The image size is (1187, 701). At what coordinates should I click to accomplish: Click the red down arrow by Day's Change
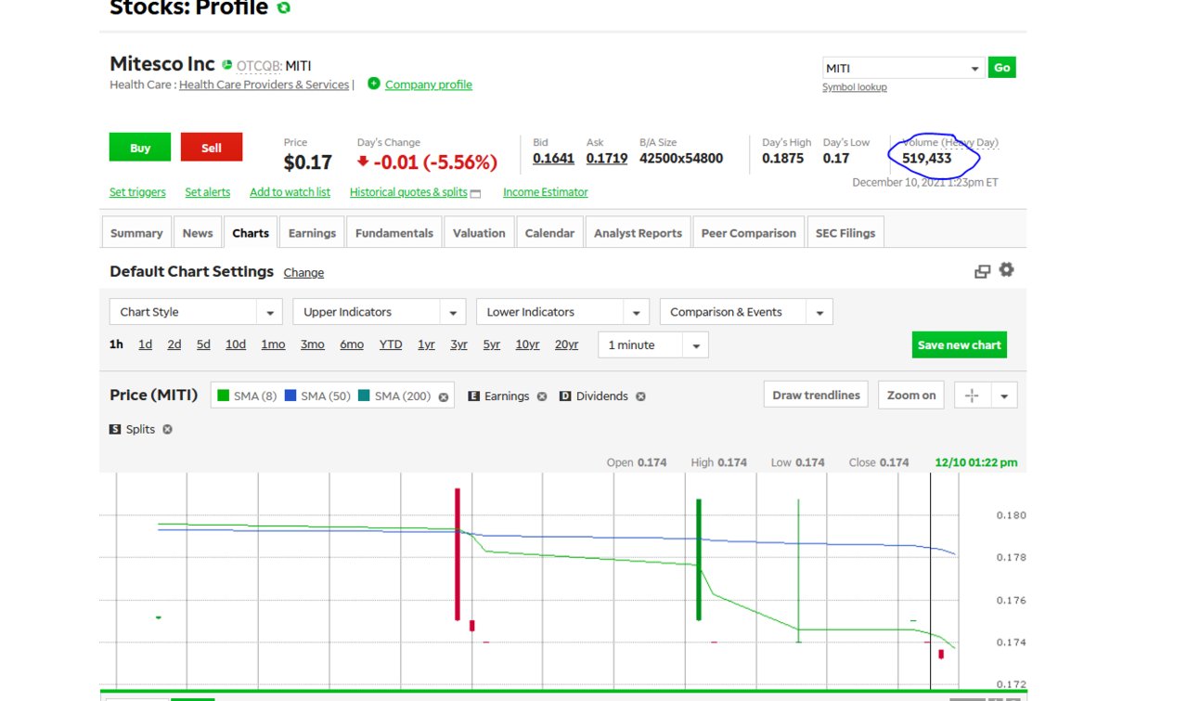[363, 162]
